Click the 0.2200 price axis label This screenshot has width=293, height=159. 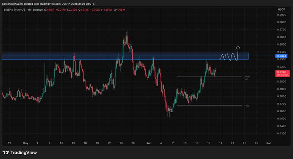[x=282, y=67]
